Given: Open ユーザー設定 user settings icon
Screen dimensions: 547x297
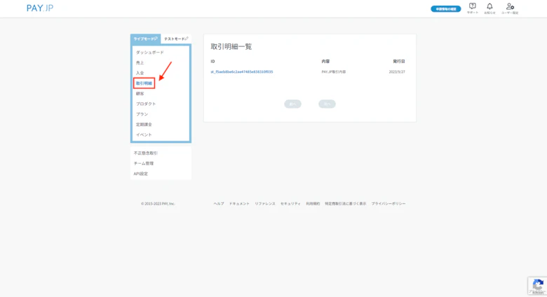Looking at the screenshot, I should pyautogui.click(x=510, y=8).
